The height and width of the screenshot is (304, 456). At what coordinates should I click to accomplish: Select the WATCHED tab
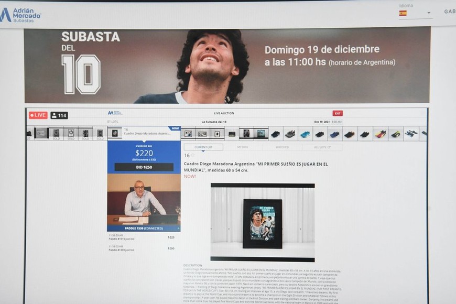(282, 147)
